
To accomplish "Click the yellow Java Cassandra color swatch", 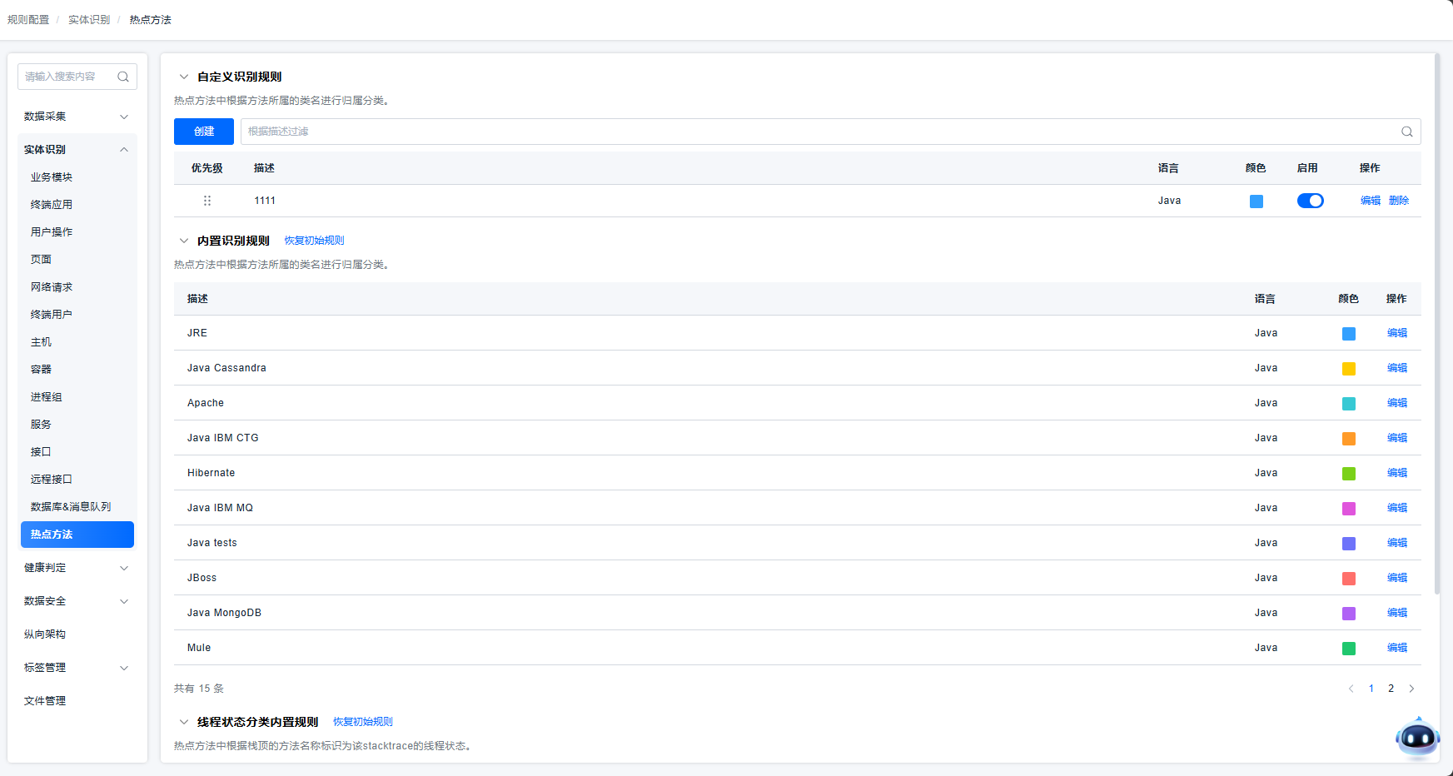I will (1348, 369).
